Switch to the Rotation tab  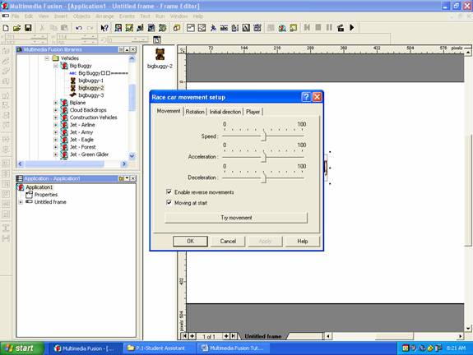point(195,112)
